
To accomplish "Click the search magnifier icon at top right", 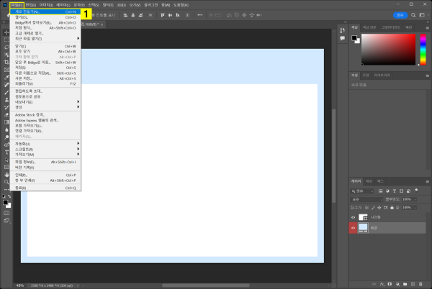I will pos(413,14).
